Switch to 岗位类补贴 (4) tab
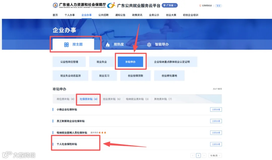This screenshot has width=272, height=160. tap(65, 99)
